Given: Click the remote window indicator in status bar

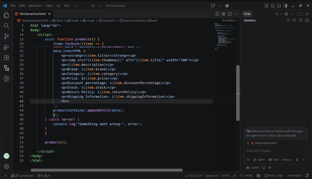Looking at the screenshot, I should click(5, 176).
